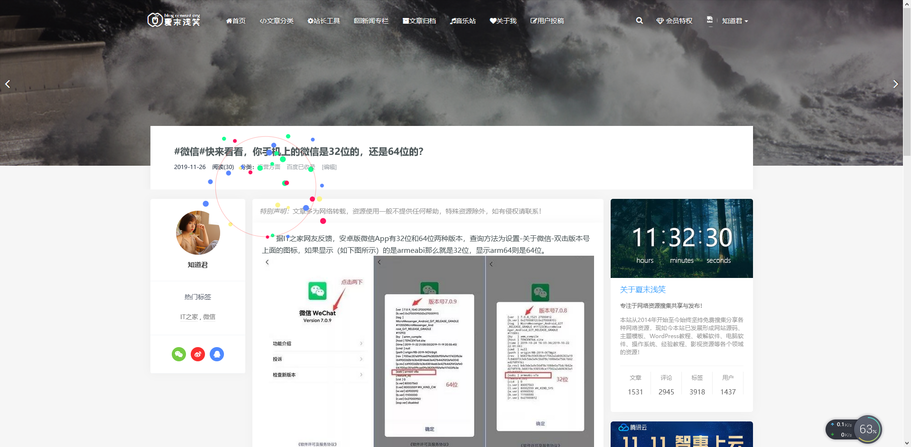
Task: Click the author avatar photo of 知道君
Action: click(x=198, y=233)
